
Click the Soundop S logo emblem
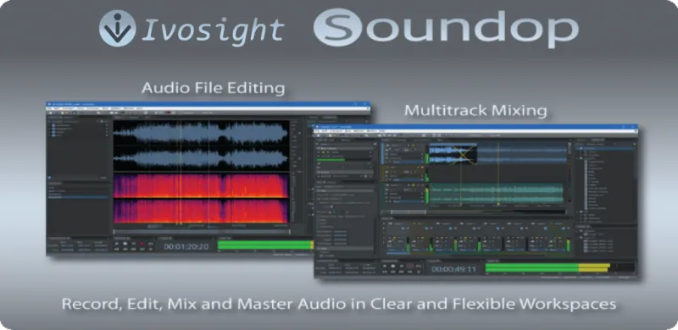tap(336, 27)
